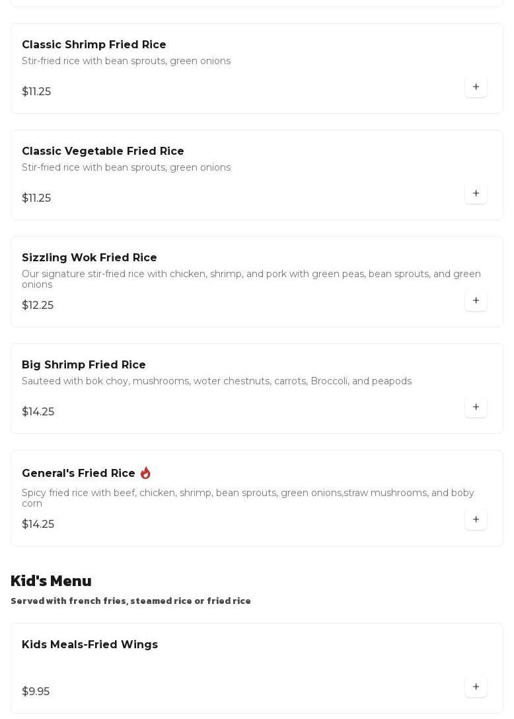The height and width of the screenshot is (719, 514).
Task: Select the Sizzling Wok Fried Rice heading
Action: click(x=89, y=257)
